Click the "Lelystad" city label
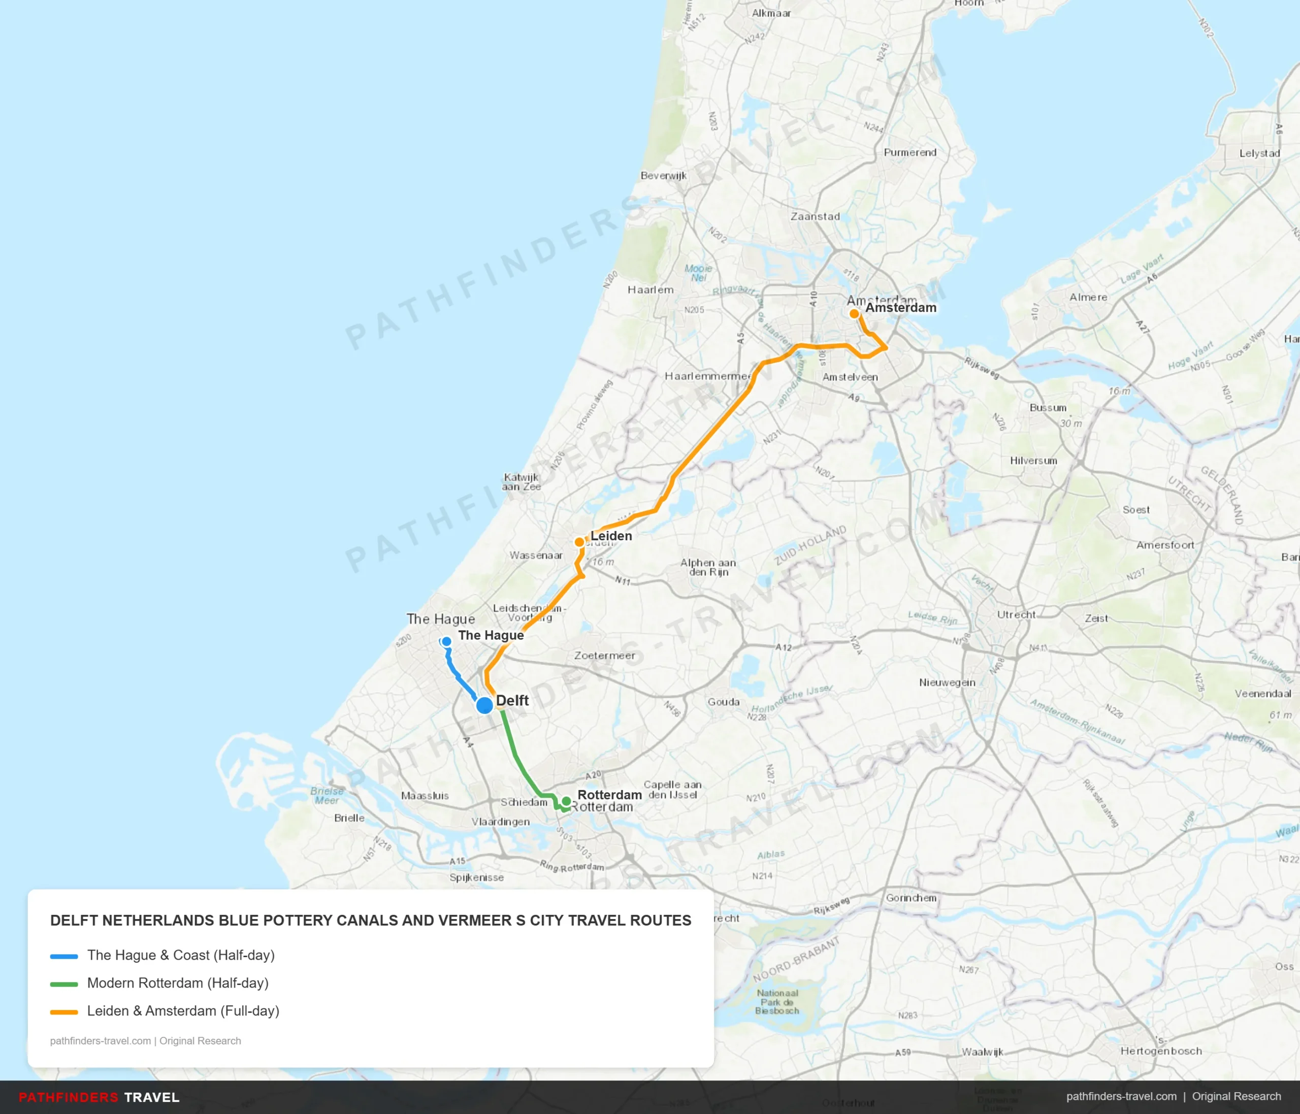The image size is (1300, 1114). [x=1259, y=153]
